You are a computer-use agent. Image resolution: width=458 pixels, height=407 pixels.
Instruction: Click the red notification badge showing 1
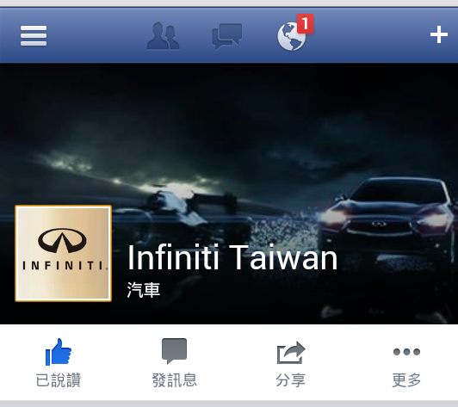point(306,23)
